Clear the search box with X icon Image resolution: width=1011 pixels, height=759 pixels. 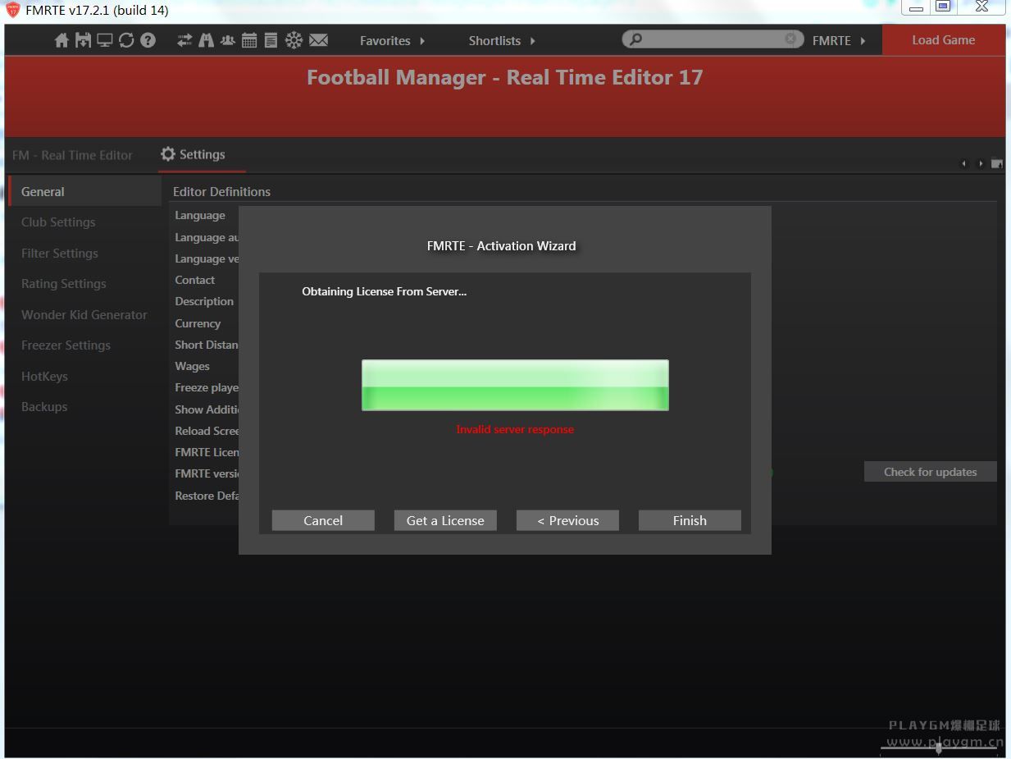pos(790,39)
